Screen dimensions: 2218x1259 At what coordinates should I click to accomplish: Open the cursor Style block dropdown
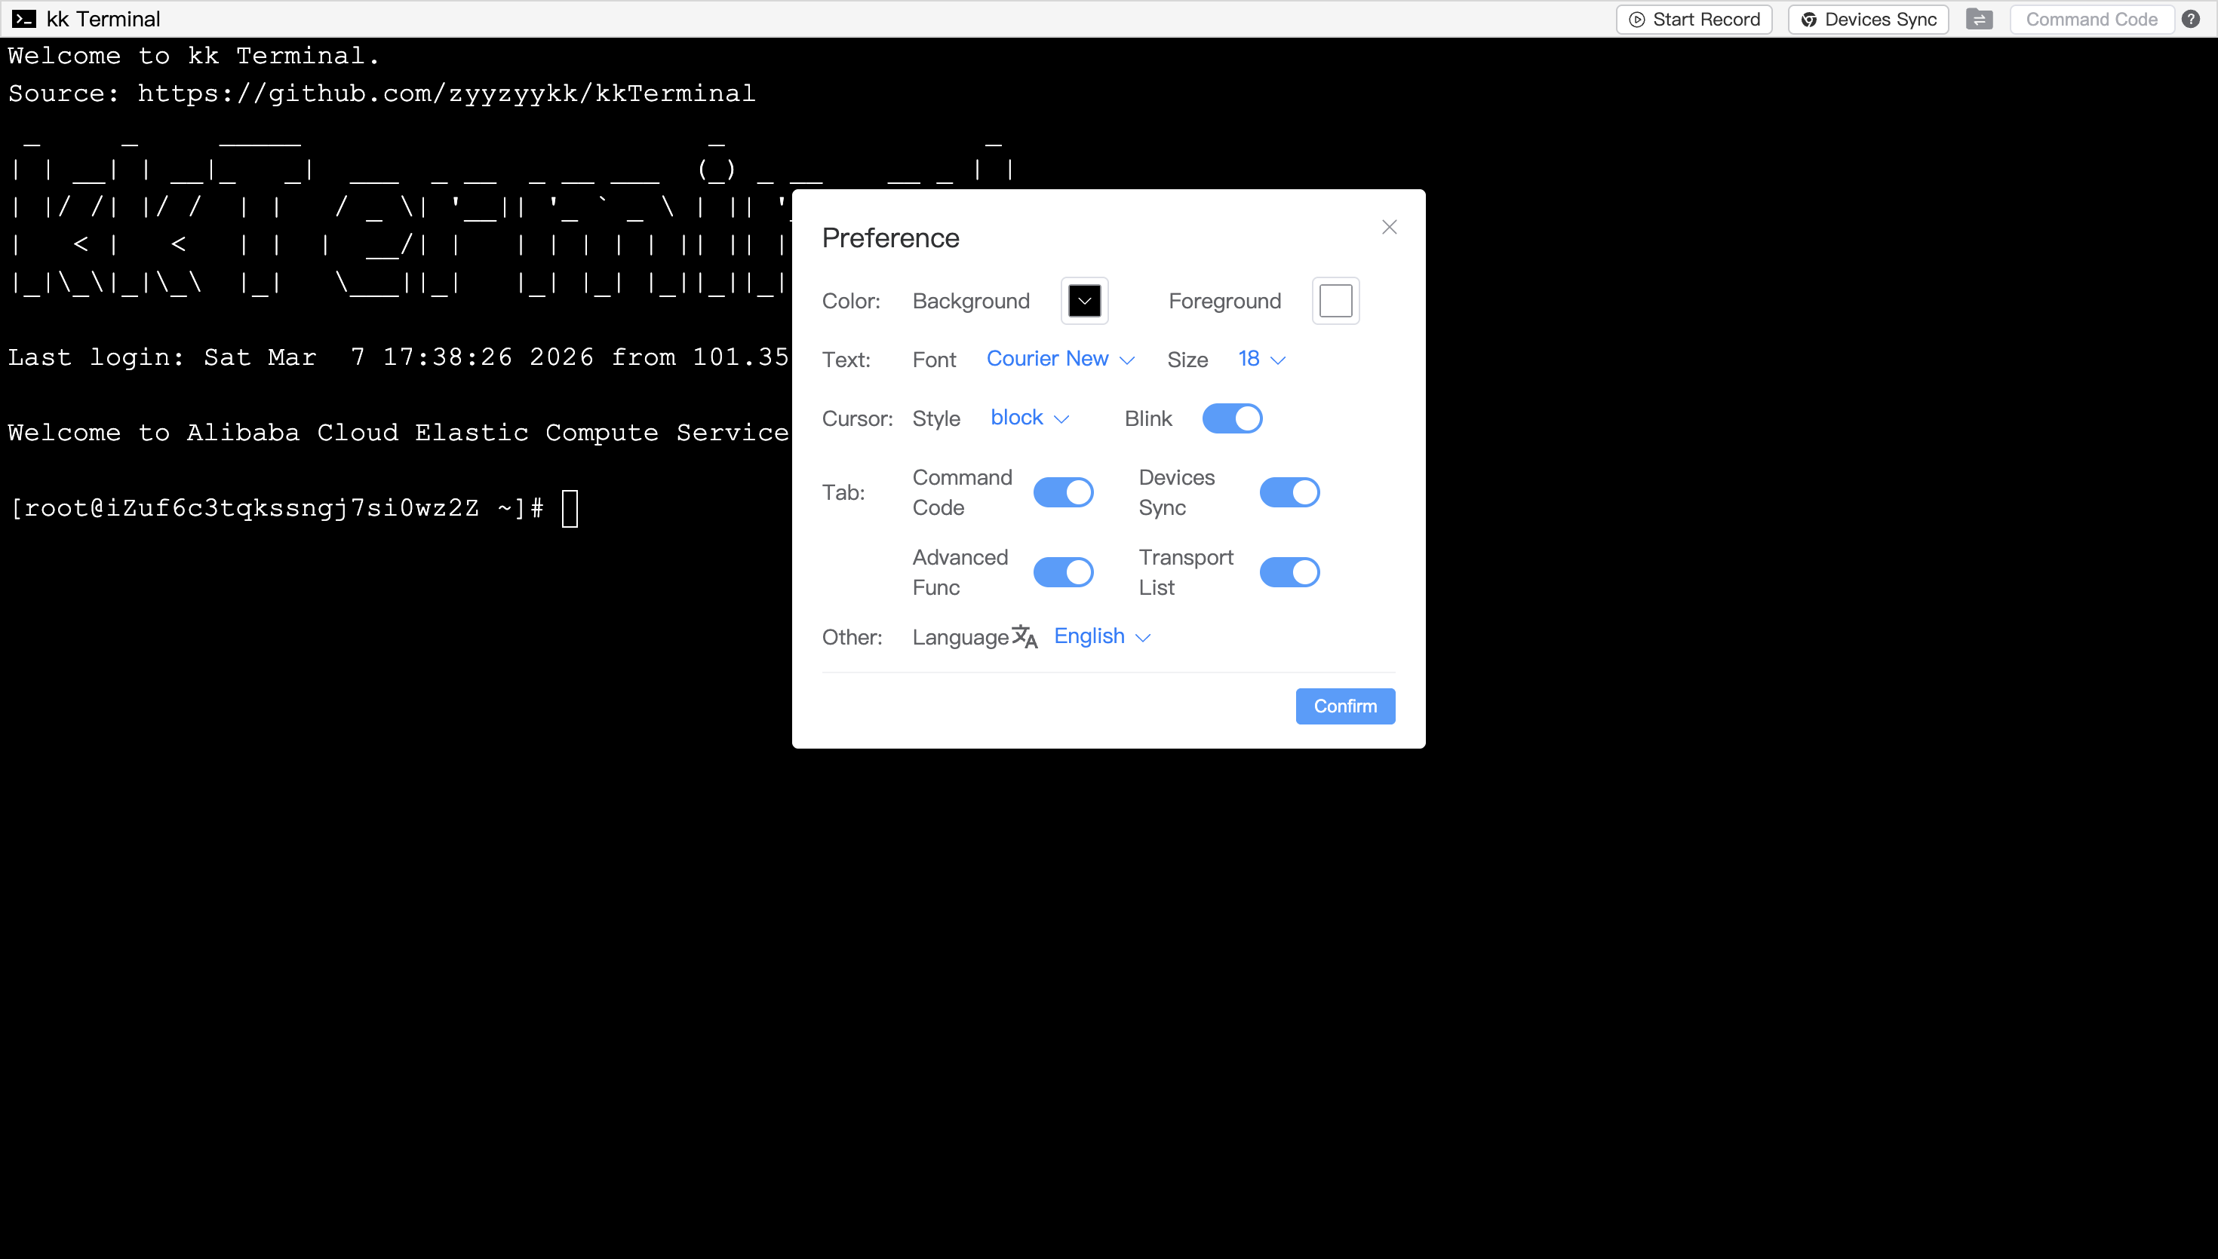[1030, 418]
